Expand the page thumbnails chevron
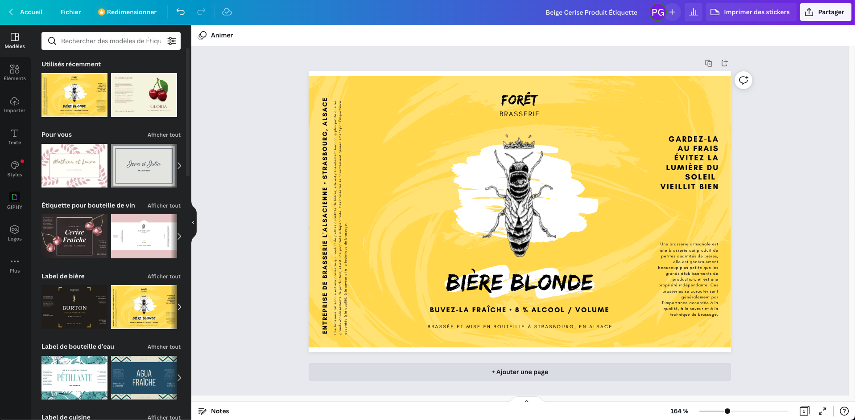The height and width of the screenshot is (420, 855). pos(527,401)
